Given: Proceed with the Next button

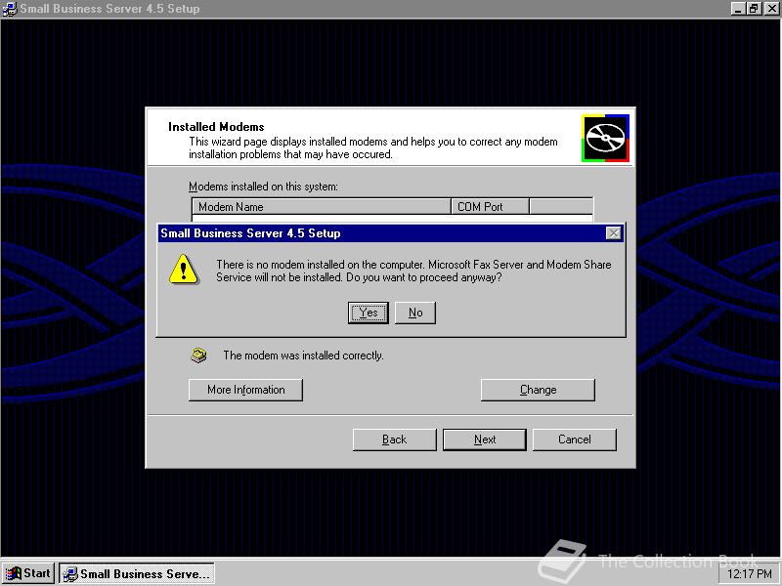Looking at the screenshot, I should pyautogui.click(x=485, y=439).
